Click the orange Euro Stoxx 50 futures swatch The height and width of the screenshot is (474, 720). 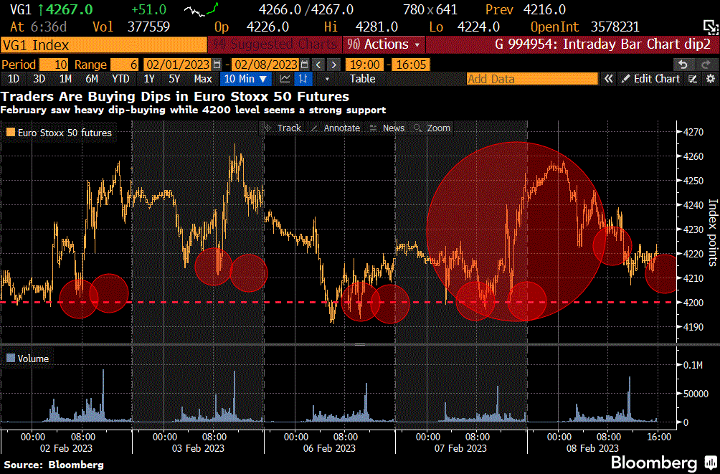tap(11, 133)
